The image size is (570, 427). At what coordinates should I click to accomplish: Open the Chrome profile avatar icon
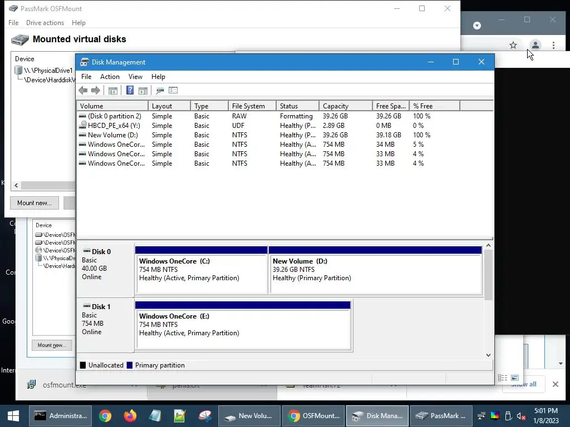pyautogui.click(x=535, y=45)
